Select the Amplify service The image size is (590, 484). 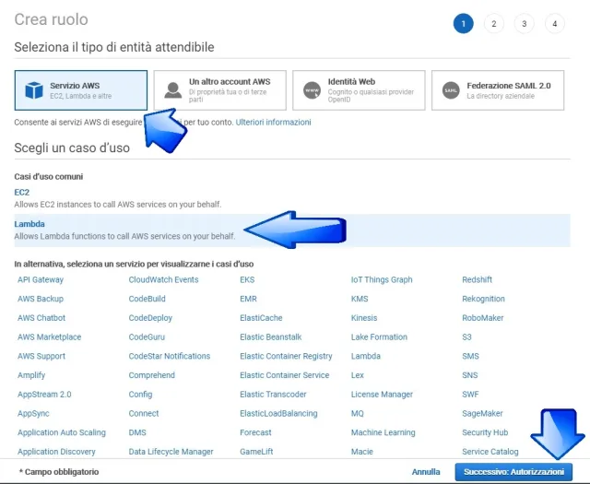pos(31,375)
